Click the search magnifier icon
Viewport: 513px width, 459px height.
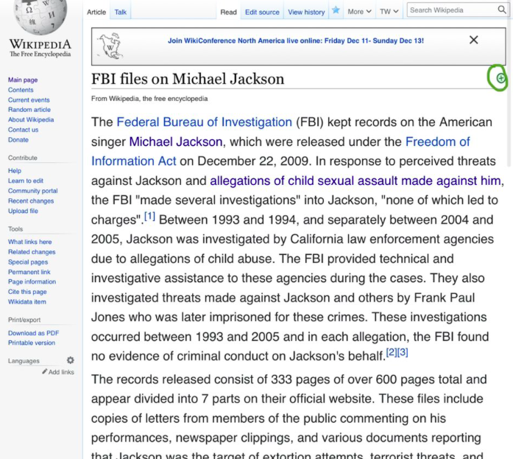(x=501, y=10)
